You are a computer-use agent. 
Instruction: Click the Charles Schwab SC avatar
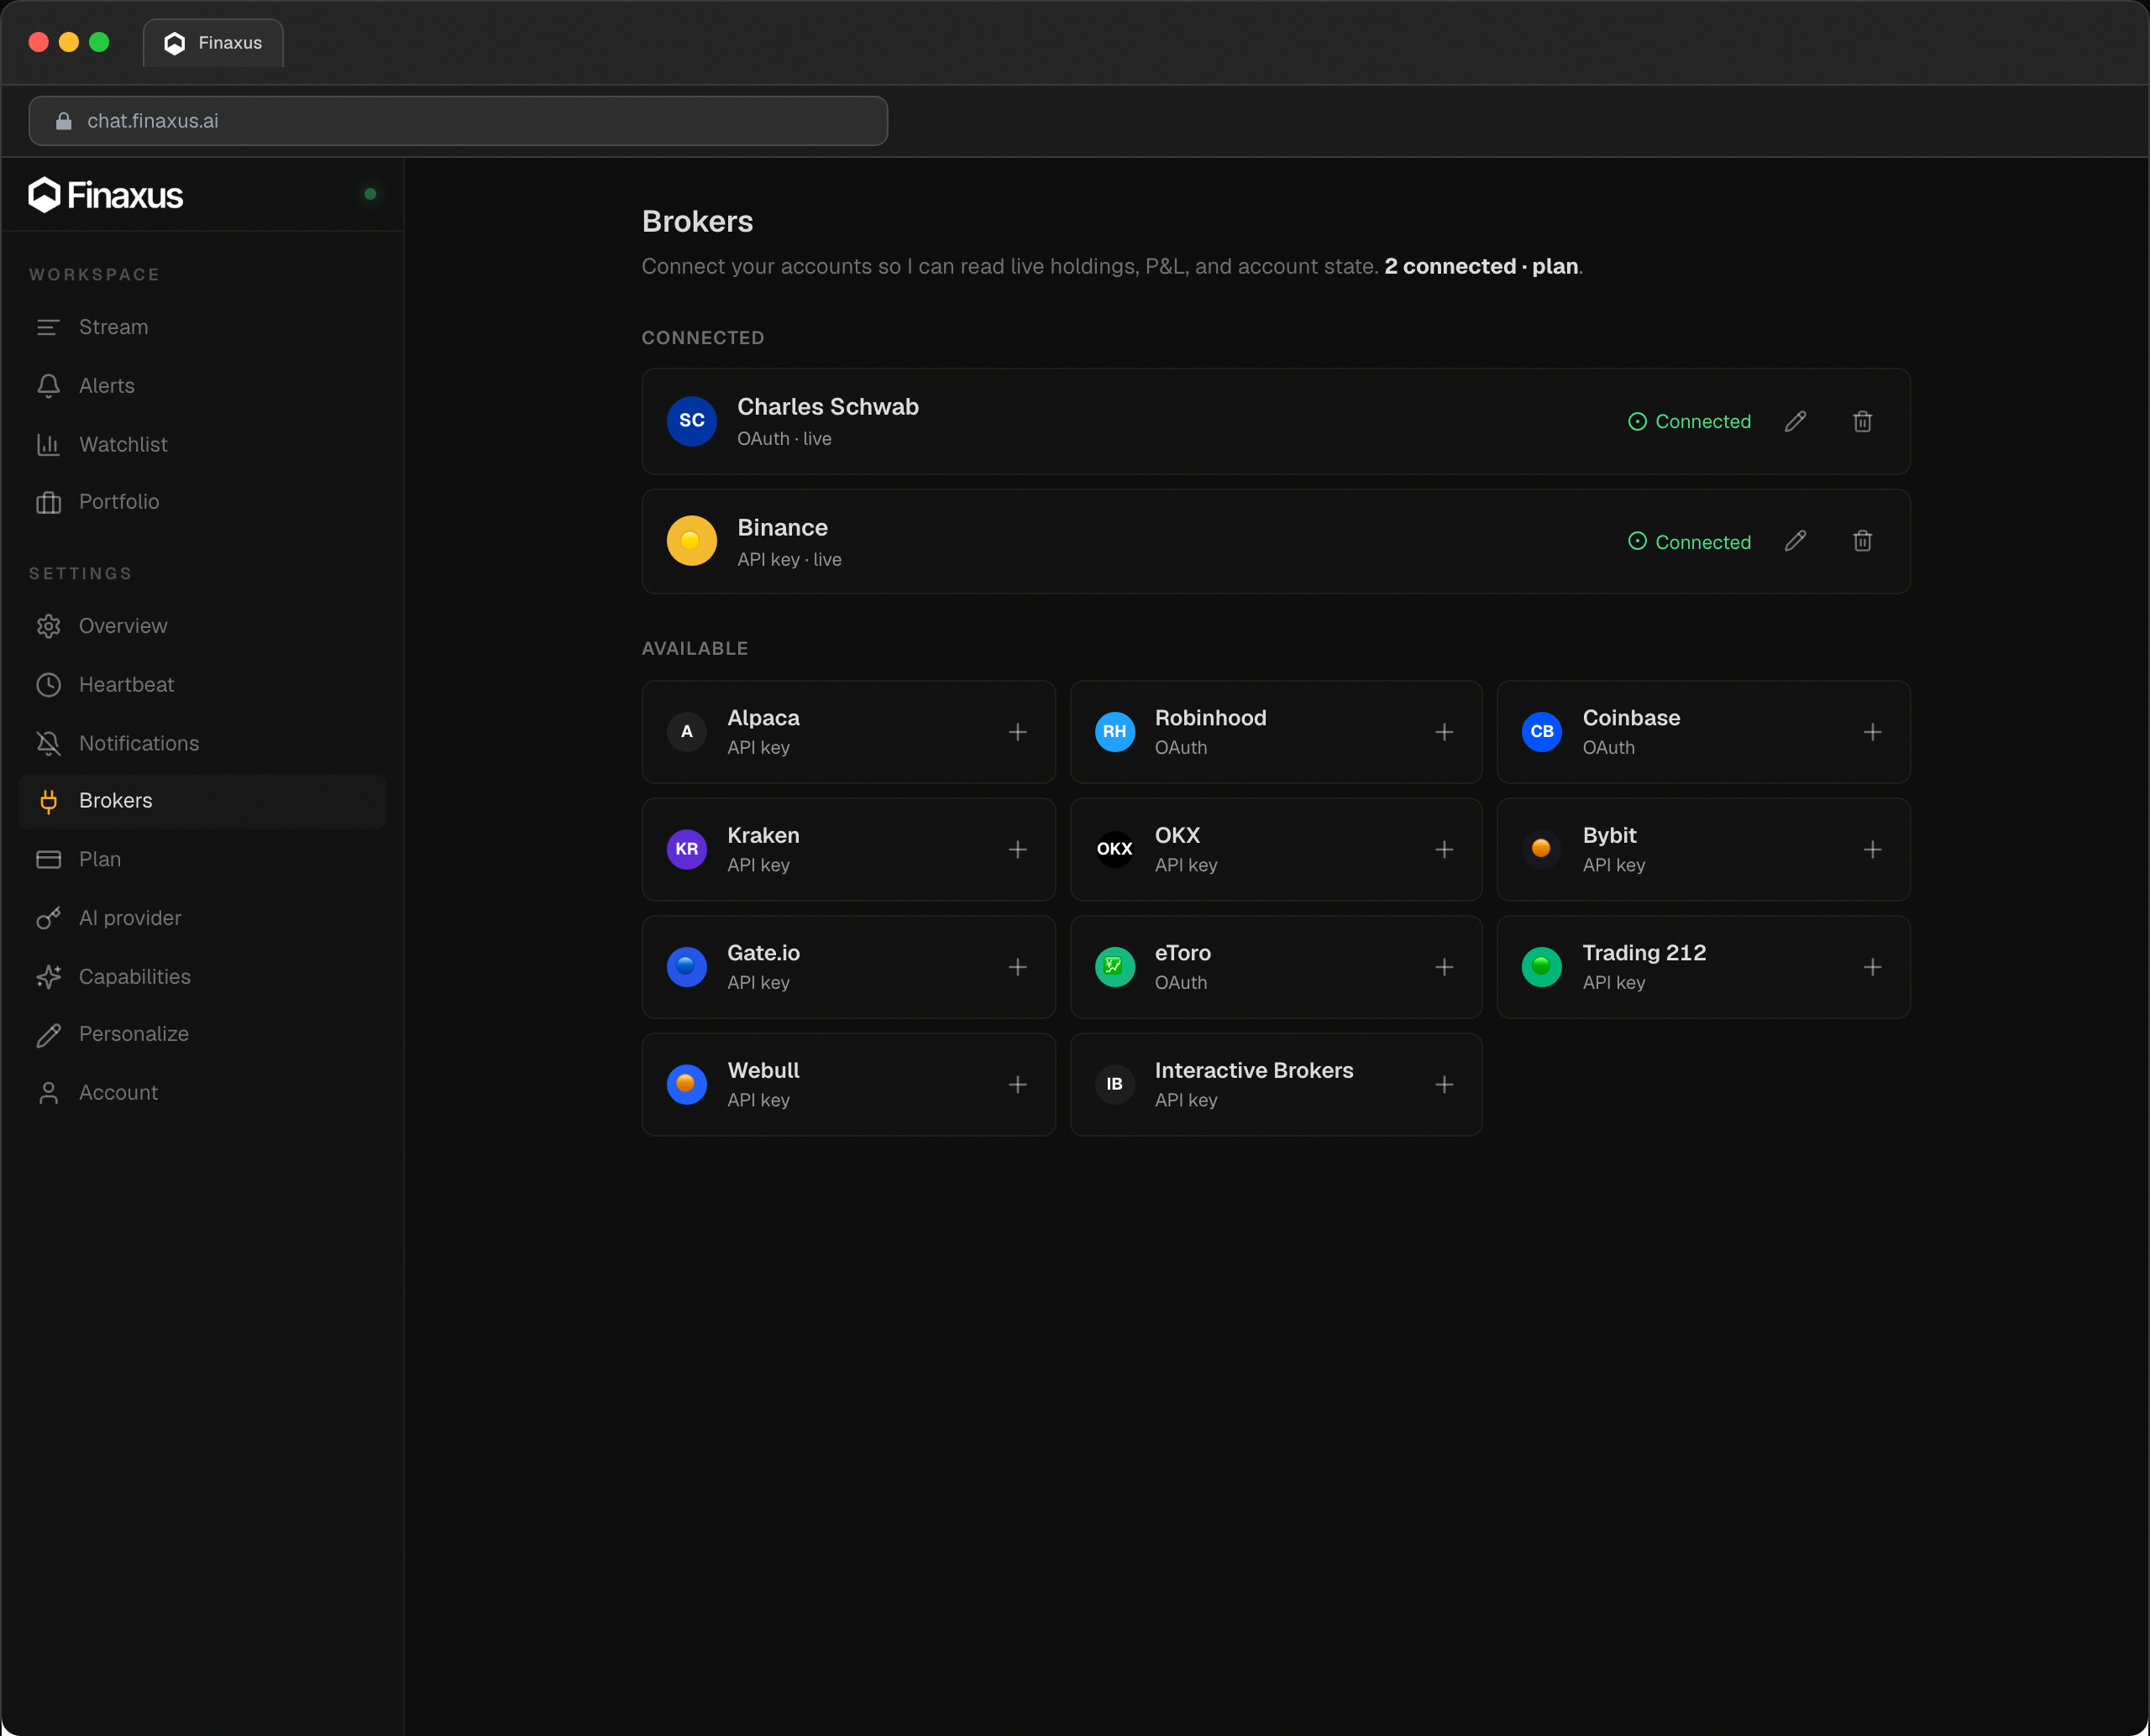[691, 421]
